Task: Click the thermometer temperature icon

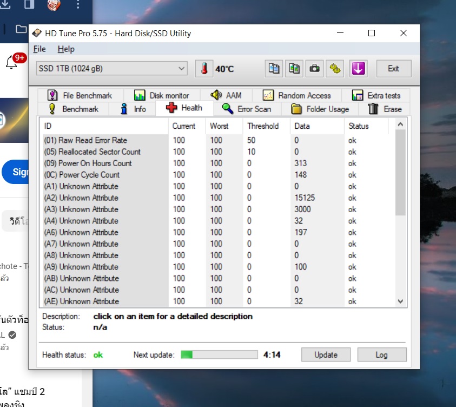Action: pyautogui.click(x=204, y=69)
